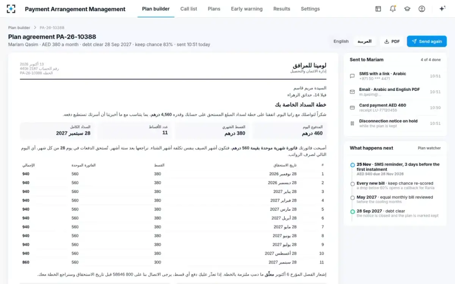Open the Call list tab
This screenshot has width=455, height=284.
point(189,9)
